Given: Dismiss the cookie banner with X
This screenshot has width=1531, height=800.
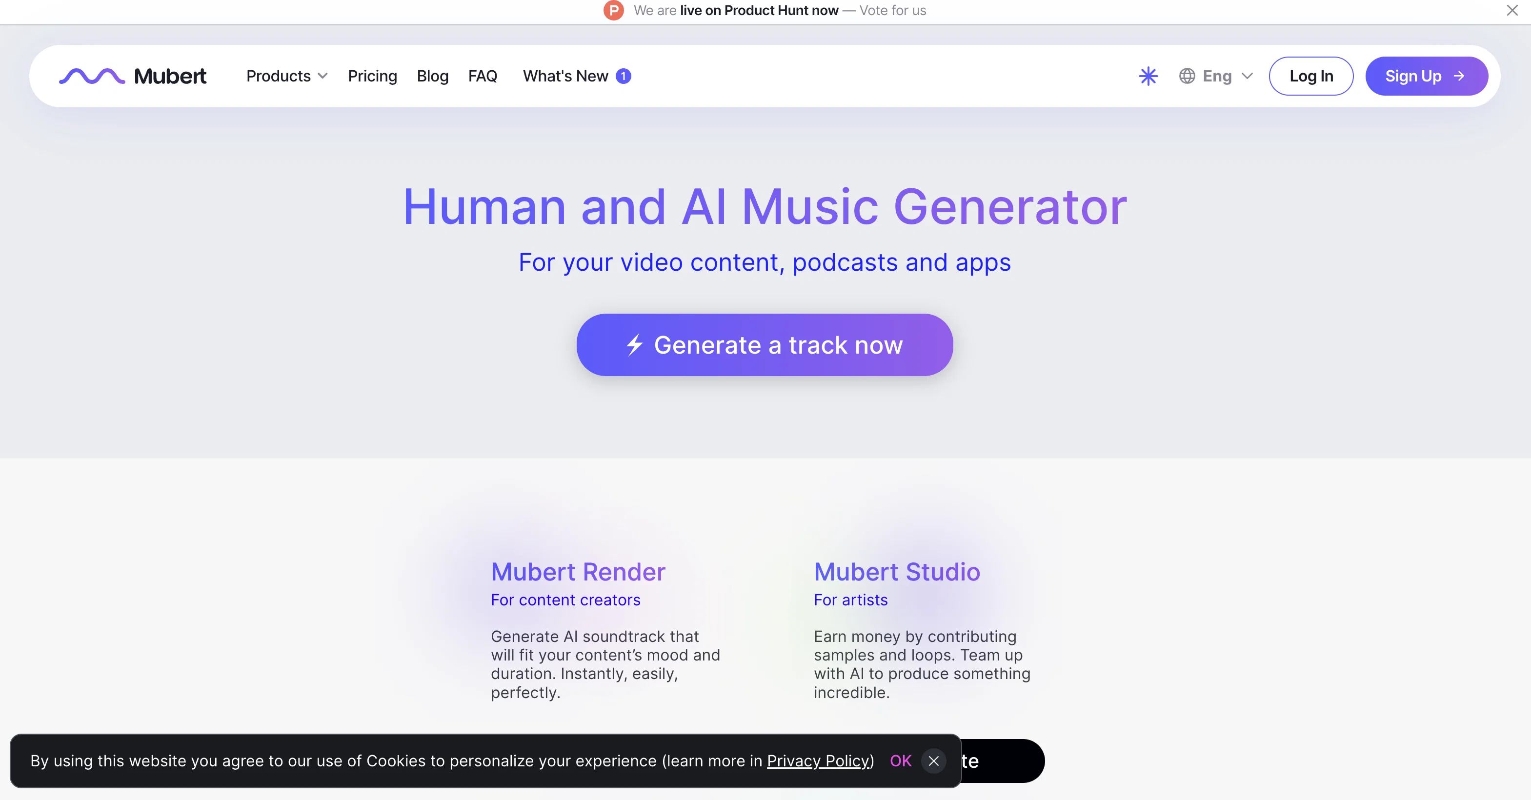Looking at the screenshot, I should click(x=933, y=761).
